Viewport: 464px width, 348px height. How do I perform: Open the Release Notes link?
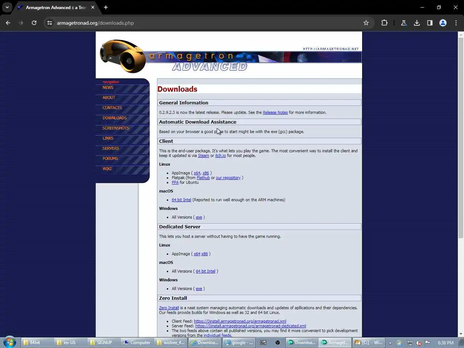[x=275, y=112]
